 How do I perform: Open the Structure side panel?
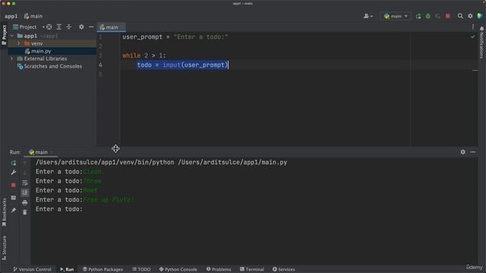coord(4,248)
